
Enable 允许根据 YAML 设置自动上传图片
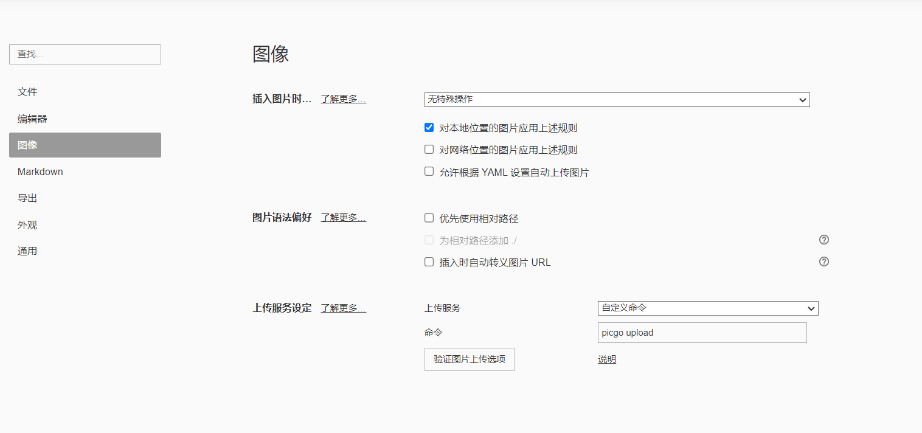click(x=429, y=172)
